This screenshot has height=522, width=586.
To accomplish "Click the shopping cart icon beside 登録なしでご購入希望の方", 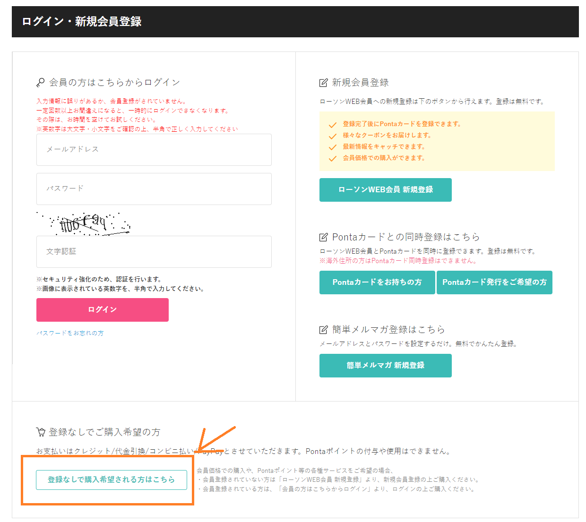I will tap(41, 432).
